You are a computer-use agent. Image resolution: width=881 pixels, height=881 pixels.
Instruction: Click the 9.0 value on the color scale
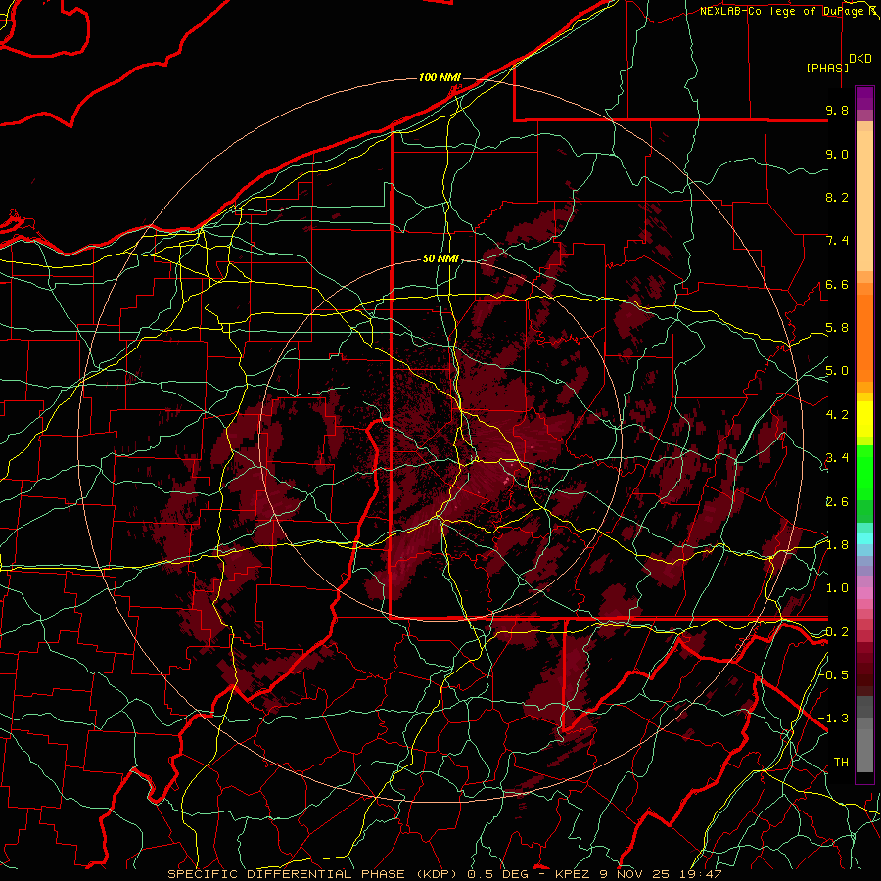[x=837, y=154]
